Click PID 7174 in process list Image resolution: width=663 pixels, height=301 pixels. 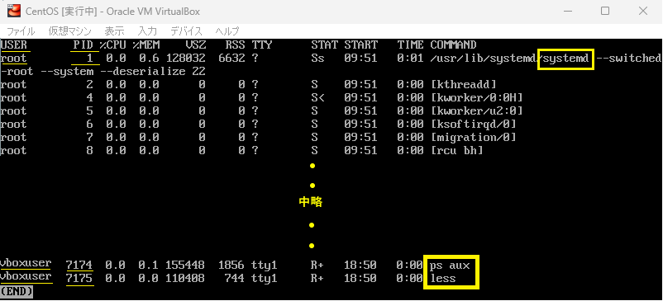click(x=79, y=266)
